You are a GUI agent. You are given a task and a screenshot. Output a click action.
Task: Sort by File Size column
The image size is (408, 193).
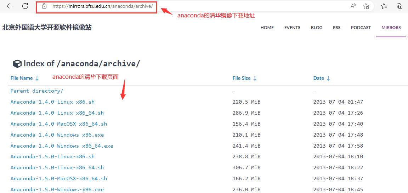click(x=244, y=78)
